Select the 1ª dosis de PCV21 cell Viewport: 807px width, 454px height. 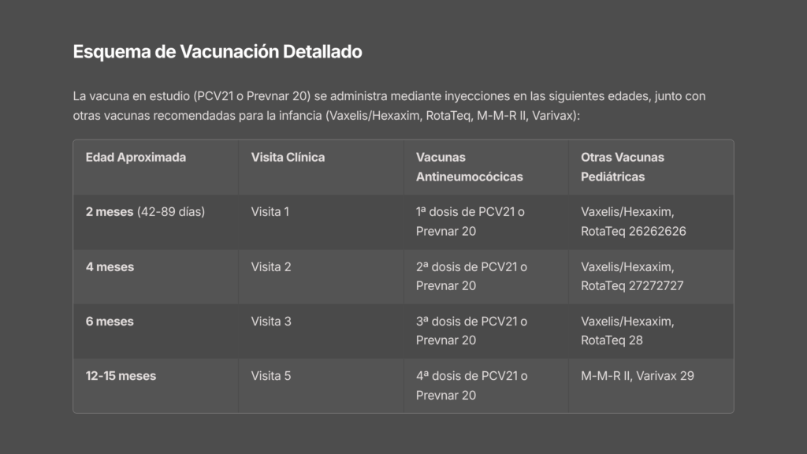(x=470, y=221)
